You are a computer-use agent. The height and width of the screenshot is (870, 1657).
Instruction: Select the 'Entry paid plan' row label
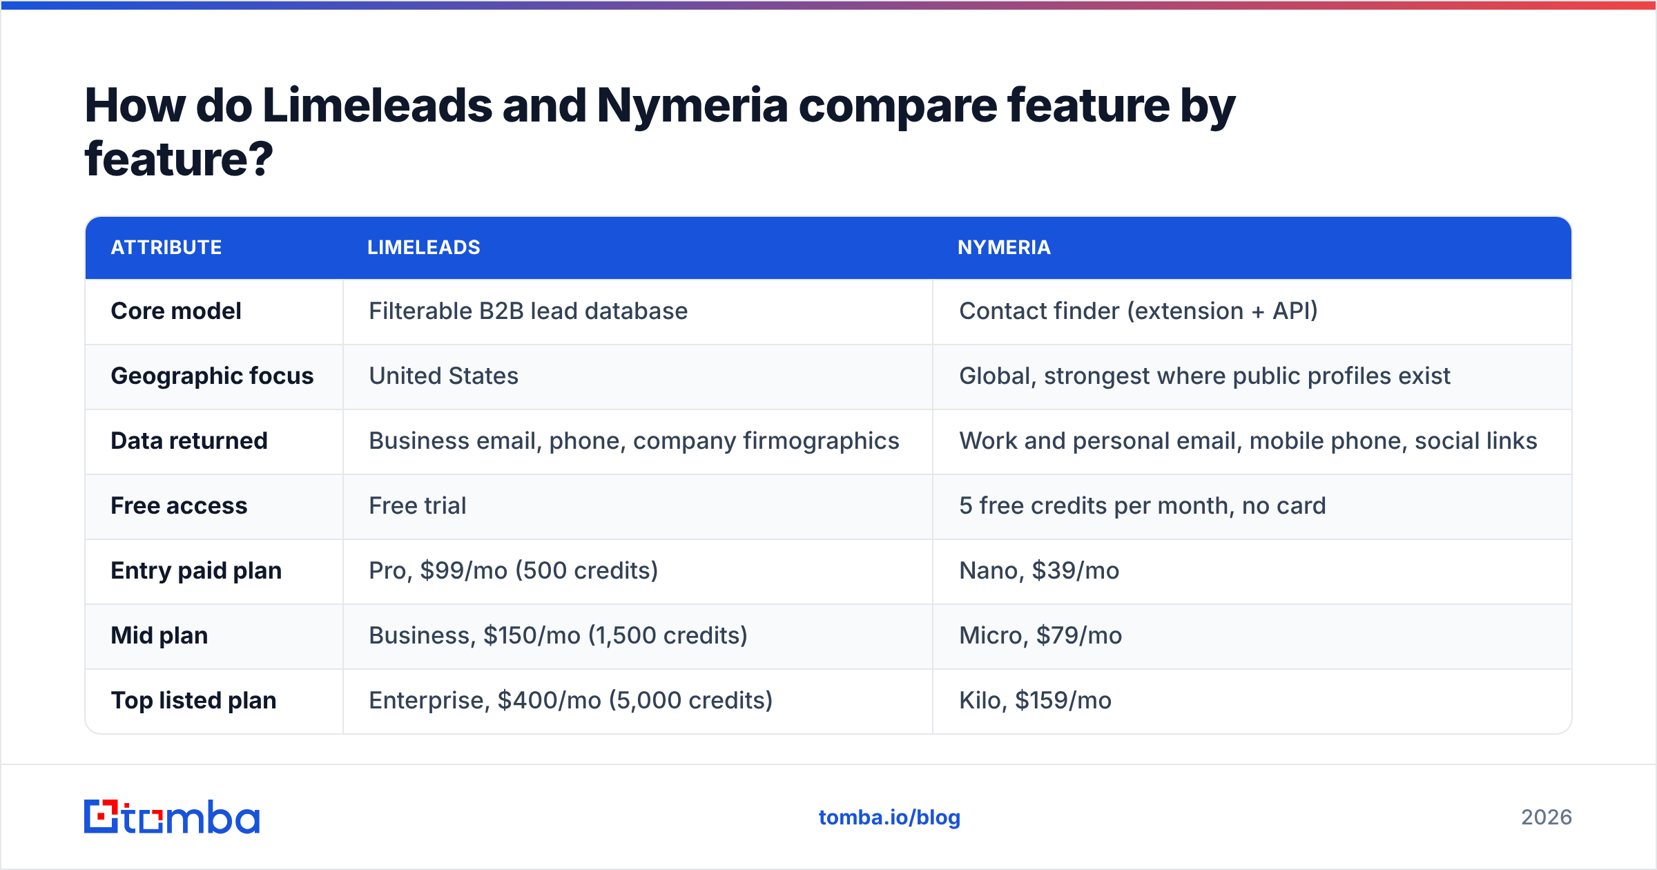pos(196,570)
